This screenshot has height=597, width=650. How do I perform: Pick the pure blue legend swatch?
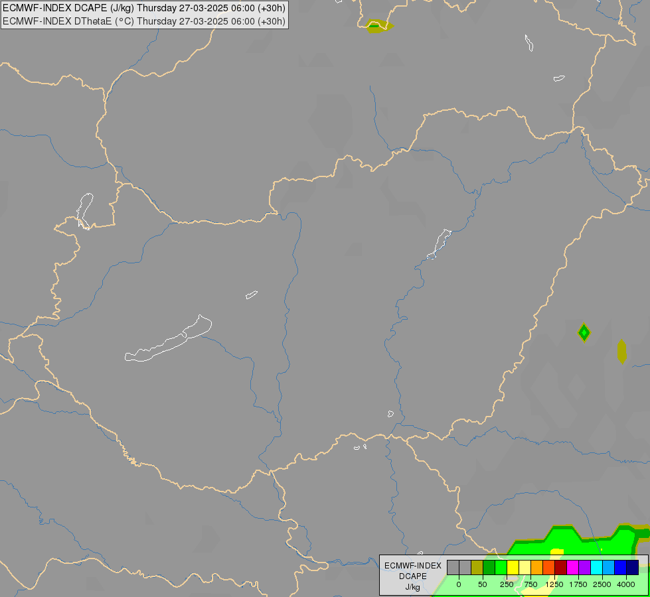[x=621, y=568]
